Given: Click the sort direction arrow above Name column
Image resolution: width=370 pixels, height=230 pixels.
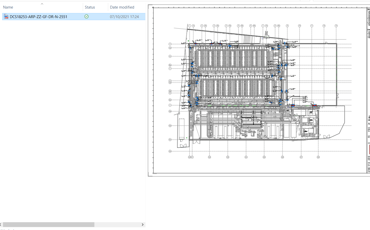Looking at the screenshot, I should click(x=42, y=4).
